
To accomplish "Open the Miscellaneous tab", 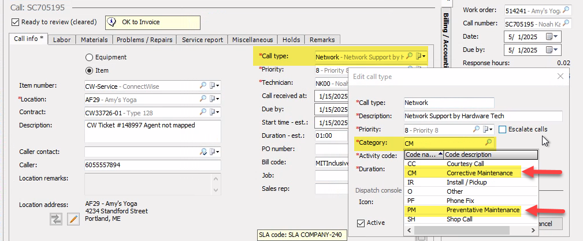I will point(252,40).
